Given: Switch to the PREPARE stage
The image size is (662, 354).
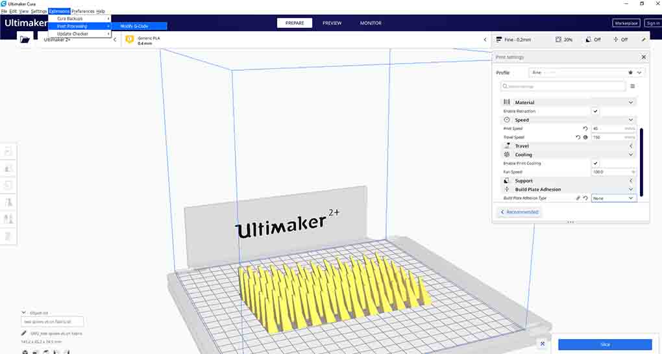Looking at the screenshot, I should (x=295, y=23).
